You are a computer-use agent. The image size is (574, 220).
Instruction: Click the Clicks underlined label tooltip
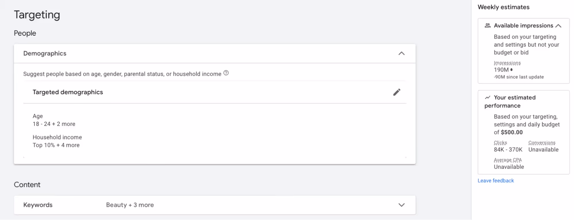pyautogui.click(x=500, y=142)
